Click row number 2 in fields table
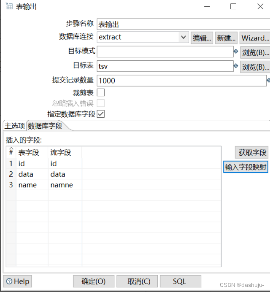270x292 pixels. (x=11, y=174)
